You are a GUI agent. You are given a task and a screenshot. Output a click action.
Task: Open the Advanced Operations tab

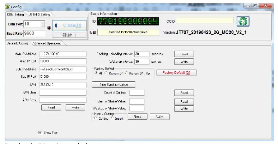(x=47, y=43)
